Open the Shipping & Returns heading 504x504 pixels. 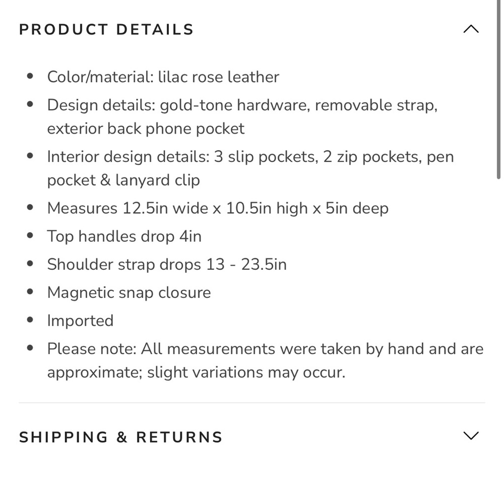(121, 437)
